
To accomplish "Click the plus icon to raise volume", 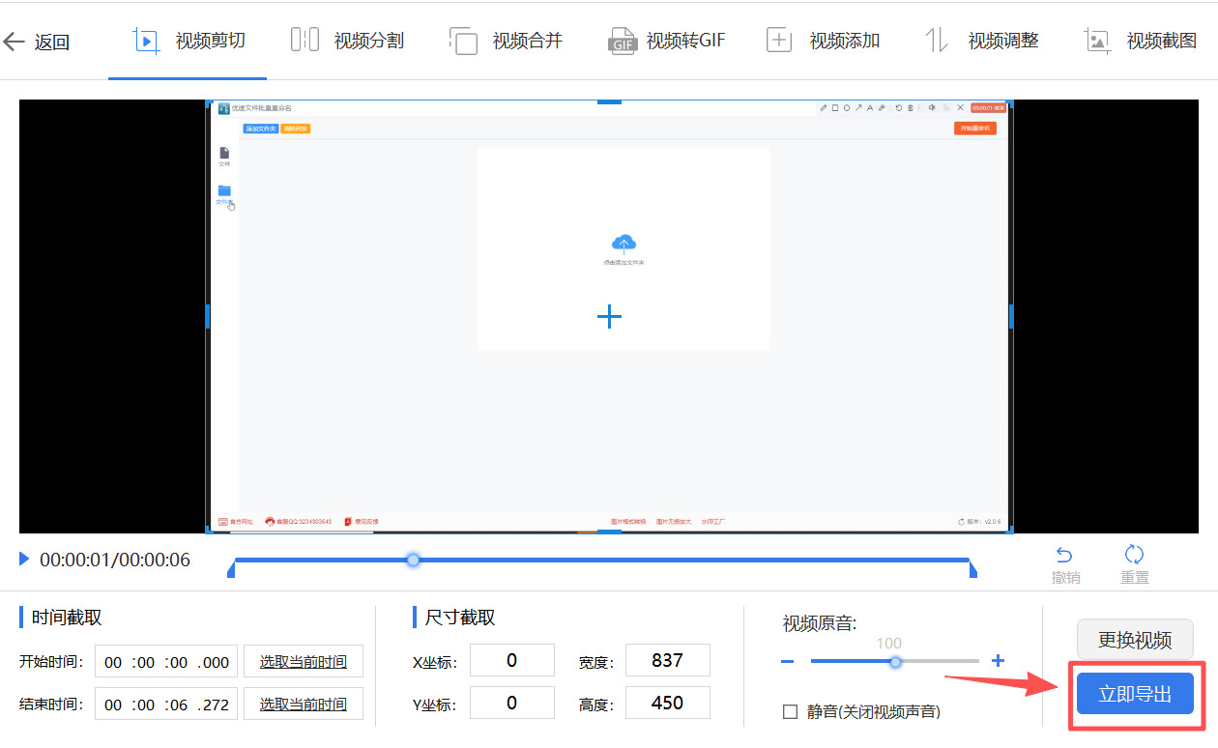I will pos(998,661).
